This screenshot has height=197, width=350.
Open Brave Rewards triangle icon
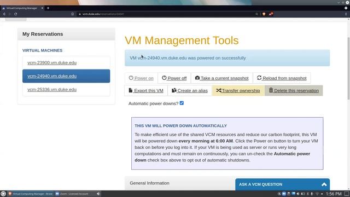coord(271,14)
